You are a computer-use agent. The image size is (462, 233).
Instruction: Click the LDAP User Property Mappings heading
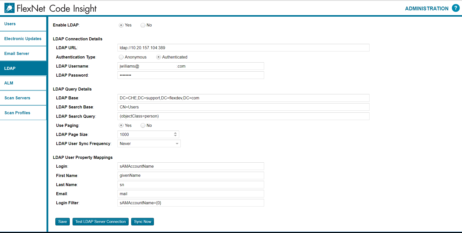coord(83,157)
